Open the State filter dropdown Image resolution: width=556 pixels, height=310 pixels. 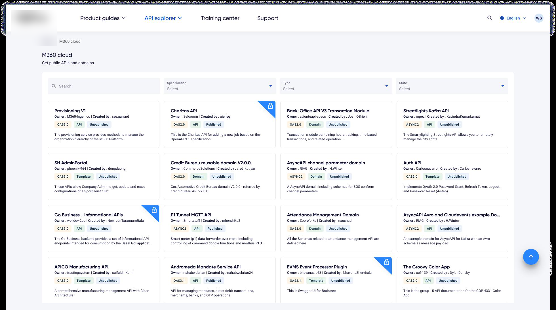pyautogui.click(x=452, y=86)
